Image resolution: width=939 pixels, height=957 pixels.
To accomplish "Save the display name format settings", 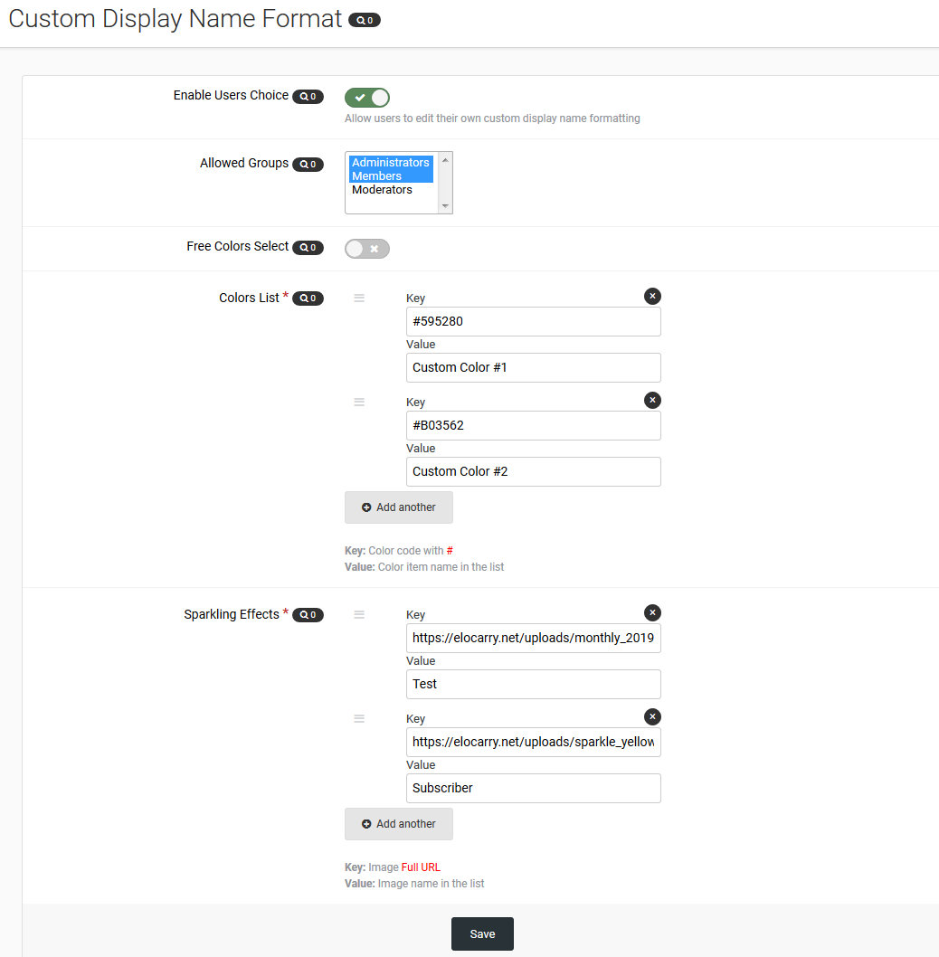I will click(x=482, y=933).
